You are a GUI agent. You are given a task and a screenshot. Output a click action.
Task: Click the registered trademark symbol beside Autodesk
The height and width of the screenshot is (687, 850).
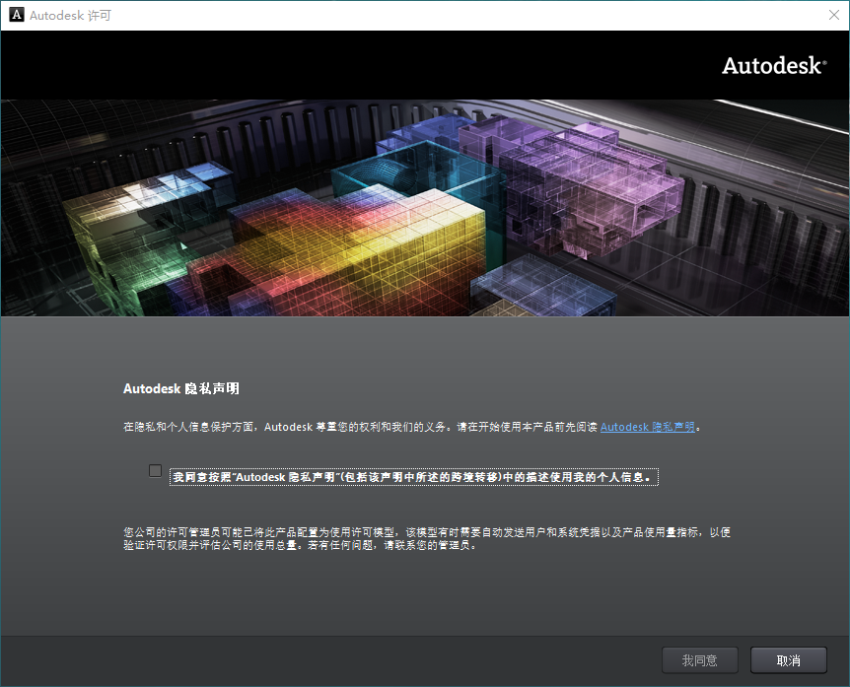tap(824, 59)
